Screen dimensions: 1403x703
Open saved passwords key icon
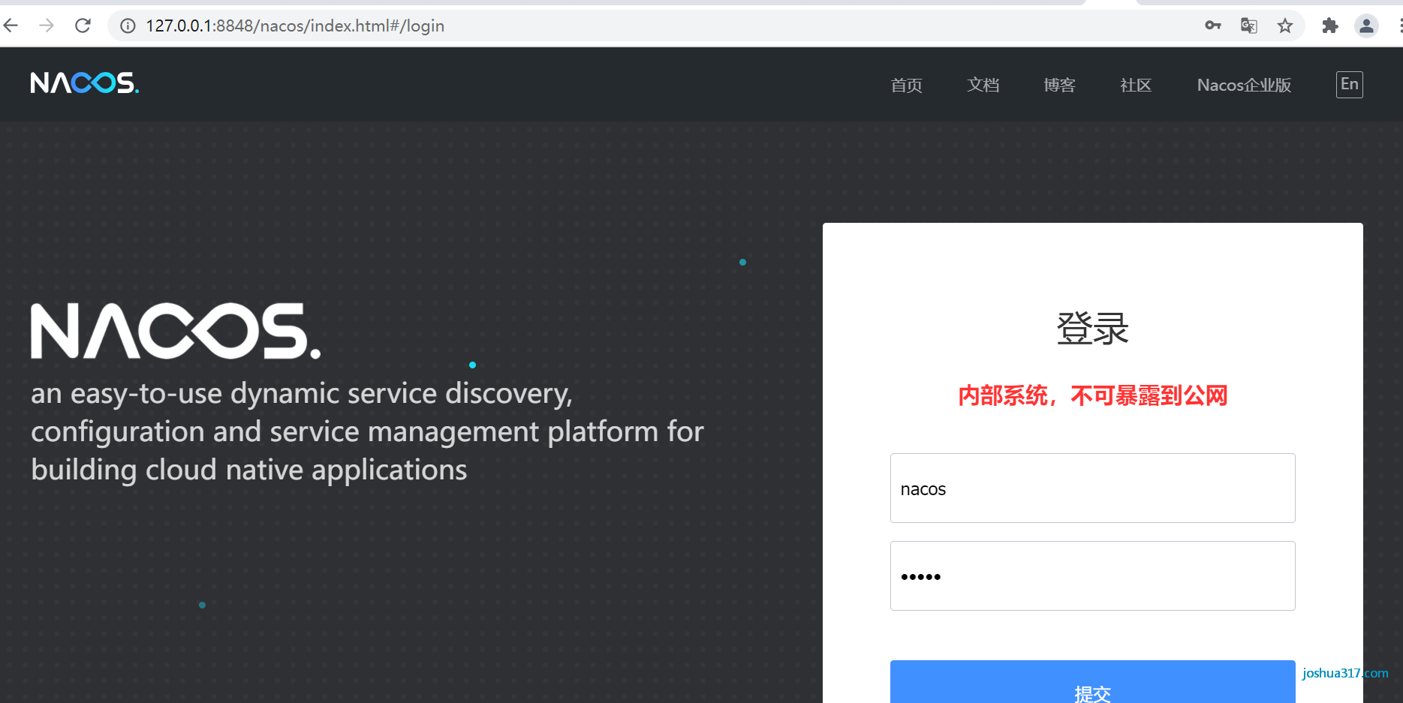[x=1213, y=26]
